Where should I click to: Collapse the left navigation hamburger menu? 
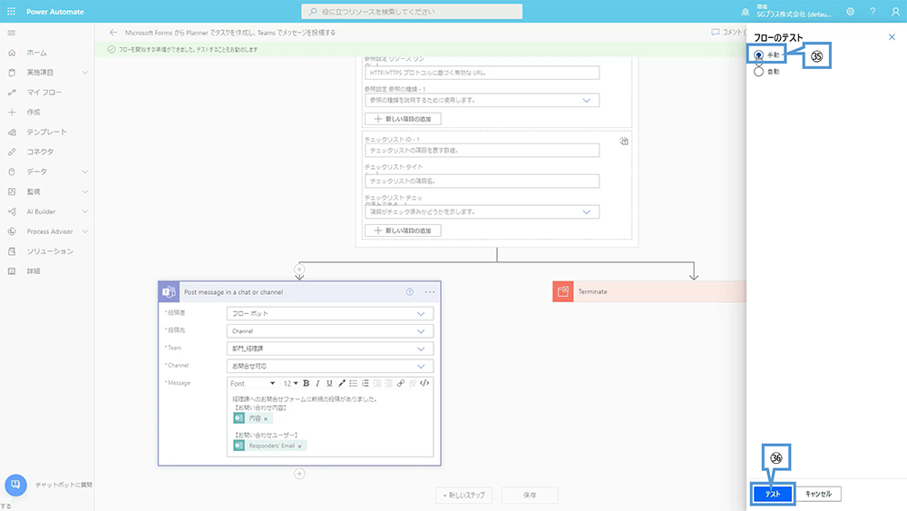coord(11,33)
